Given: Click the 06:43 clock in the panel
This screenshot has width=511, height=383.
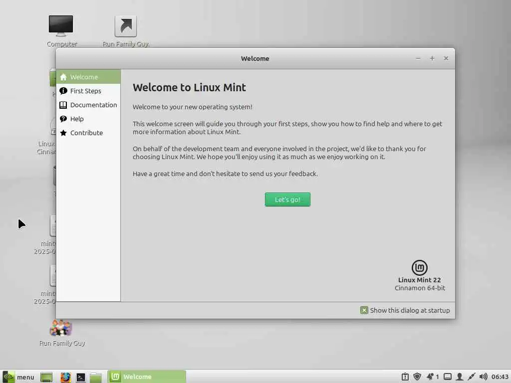Looking at the screenshot, I should (x=500, y=377).
